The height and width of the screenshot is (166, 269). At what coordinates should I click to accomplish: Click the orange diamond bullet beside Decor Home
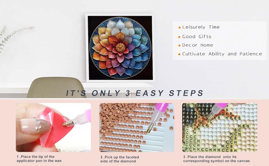coord(179,45)
